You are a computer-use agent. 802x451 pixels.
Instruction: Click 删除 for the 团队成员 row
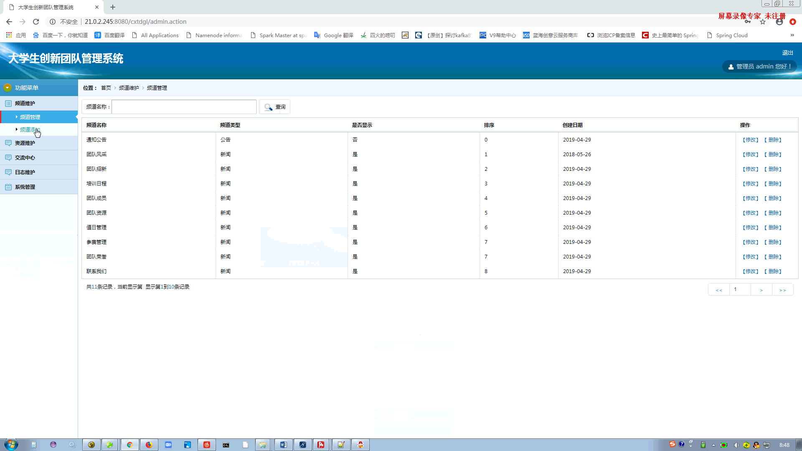[773, 198]
